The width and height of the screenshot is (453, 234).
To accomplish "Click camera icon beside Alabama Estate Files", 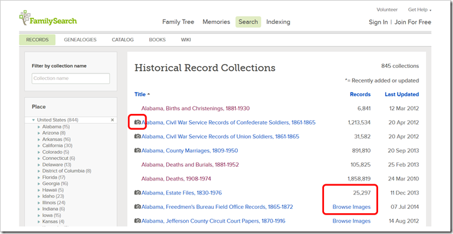I will point(138,192).
